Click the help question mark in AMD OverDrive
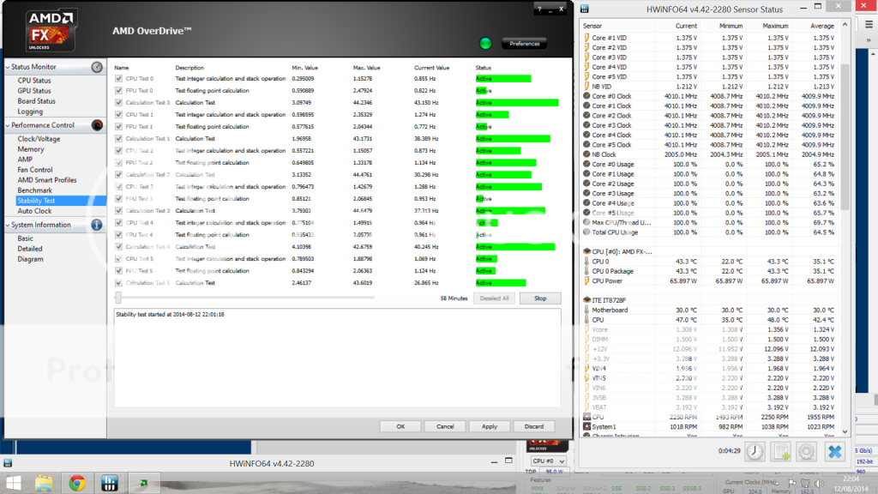 coord(539,9)
